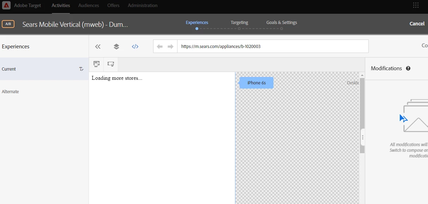Navigate forward with right arrow icon
Image resolution: width=428 pixels, height=204 pixels.
coord(170,46)
